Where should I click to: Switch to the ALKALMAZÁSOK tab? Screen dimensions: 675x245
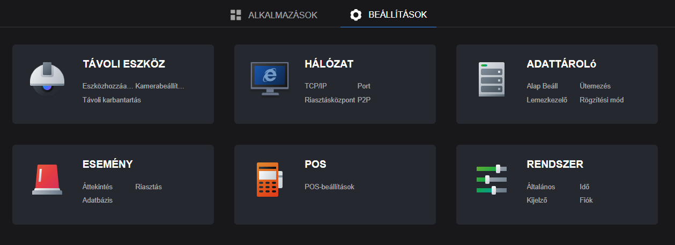(283, 15)
